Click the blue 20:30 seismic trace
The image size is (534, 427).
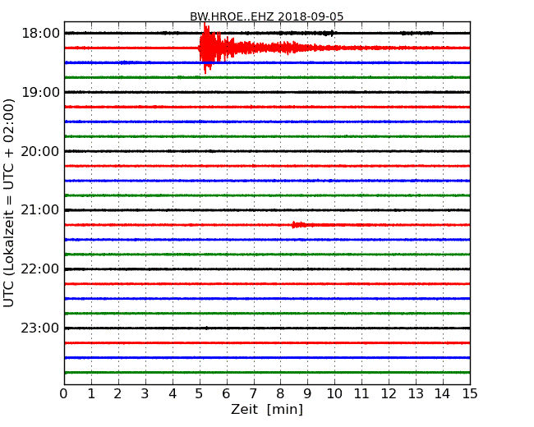[267, 181]
